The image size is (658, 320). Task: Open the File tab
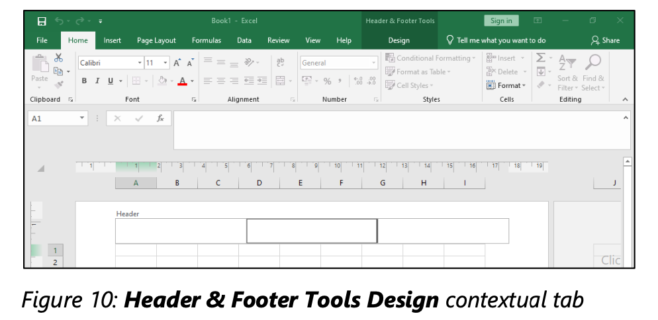[42, 40]
